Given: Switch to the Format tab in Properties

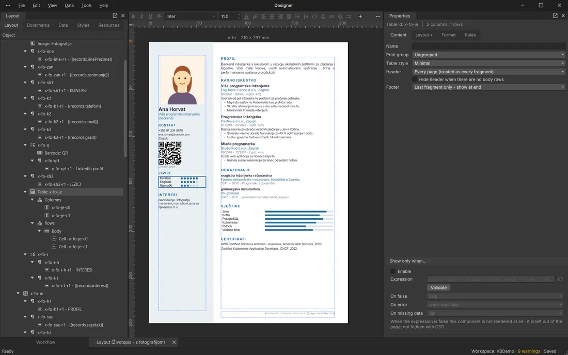Looking at the screenshot, I should (x=448, y=35).
